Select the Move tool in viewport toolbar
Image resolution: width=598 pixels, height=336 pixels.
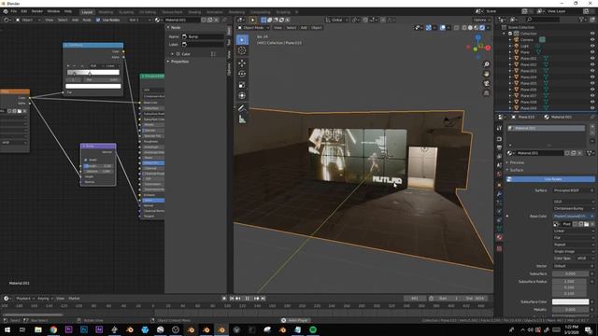tap(242, 63)
